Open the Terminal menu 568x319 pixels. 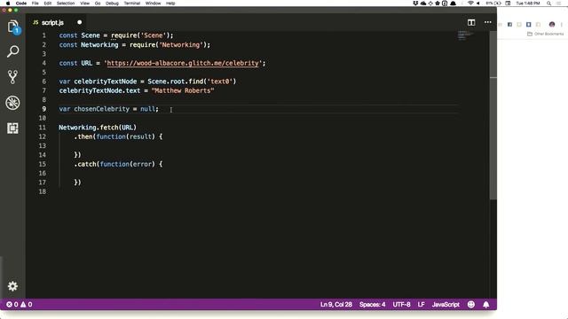[x=132, y=4]
